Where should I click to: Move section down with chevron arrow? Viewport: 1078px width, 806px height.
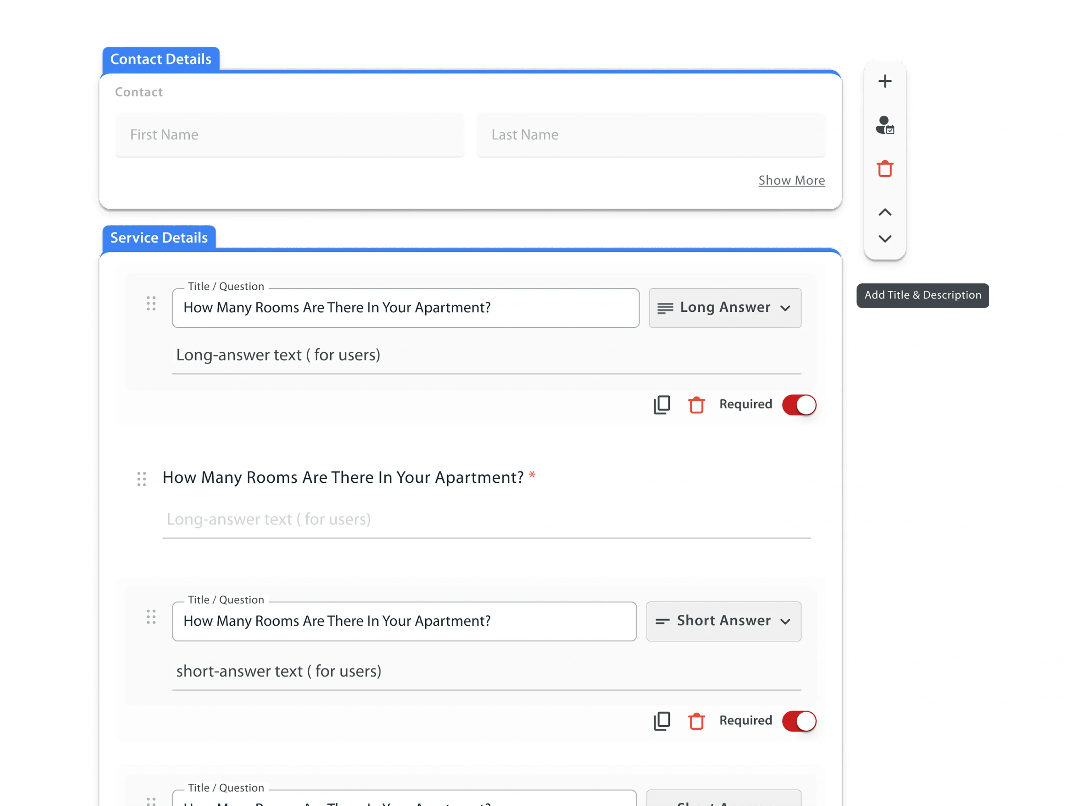(885, 239)
